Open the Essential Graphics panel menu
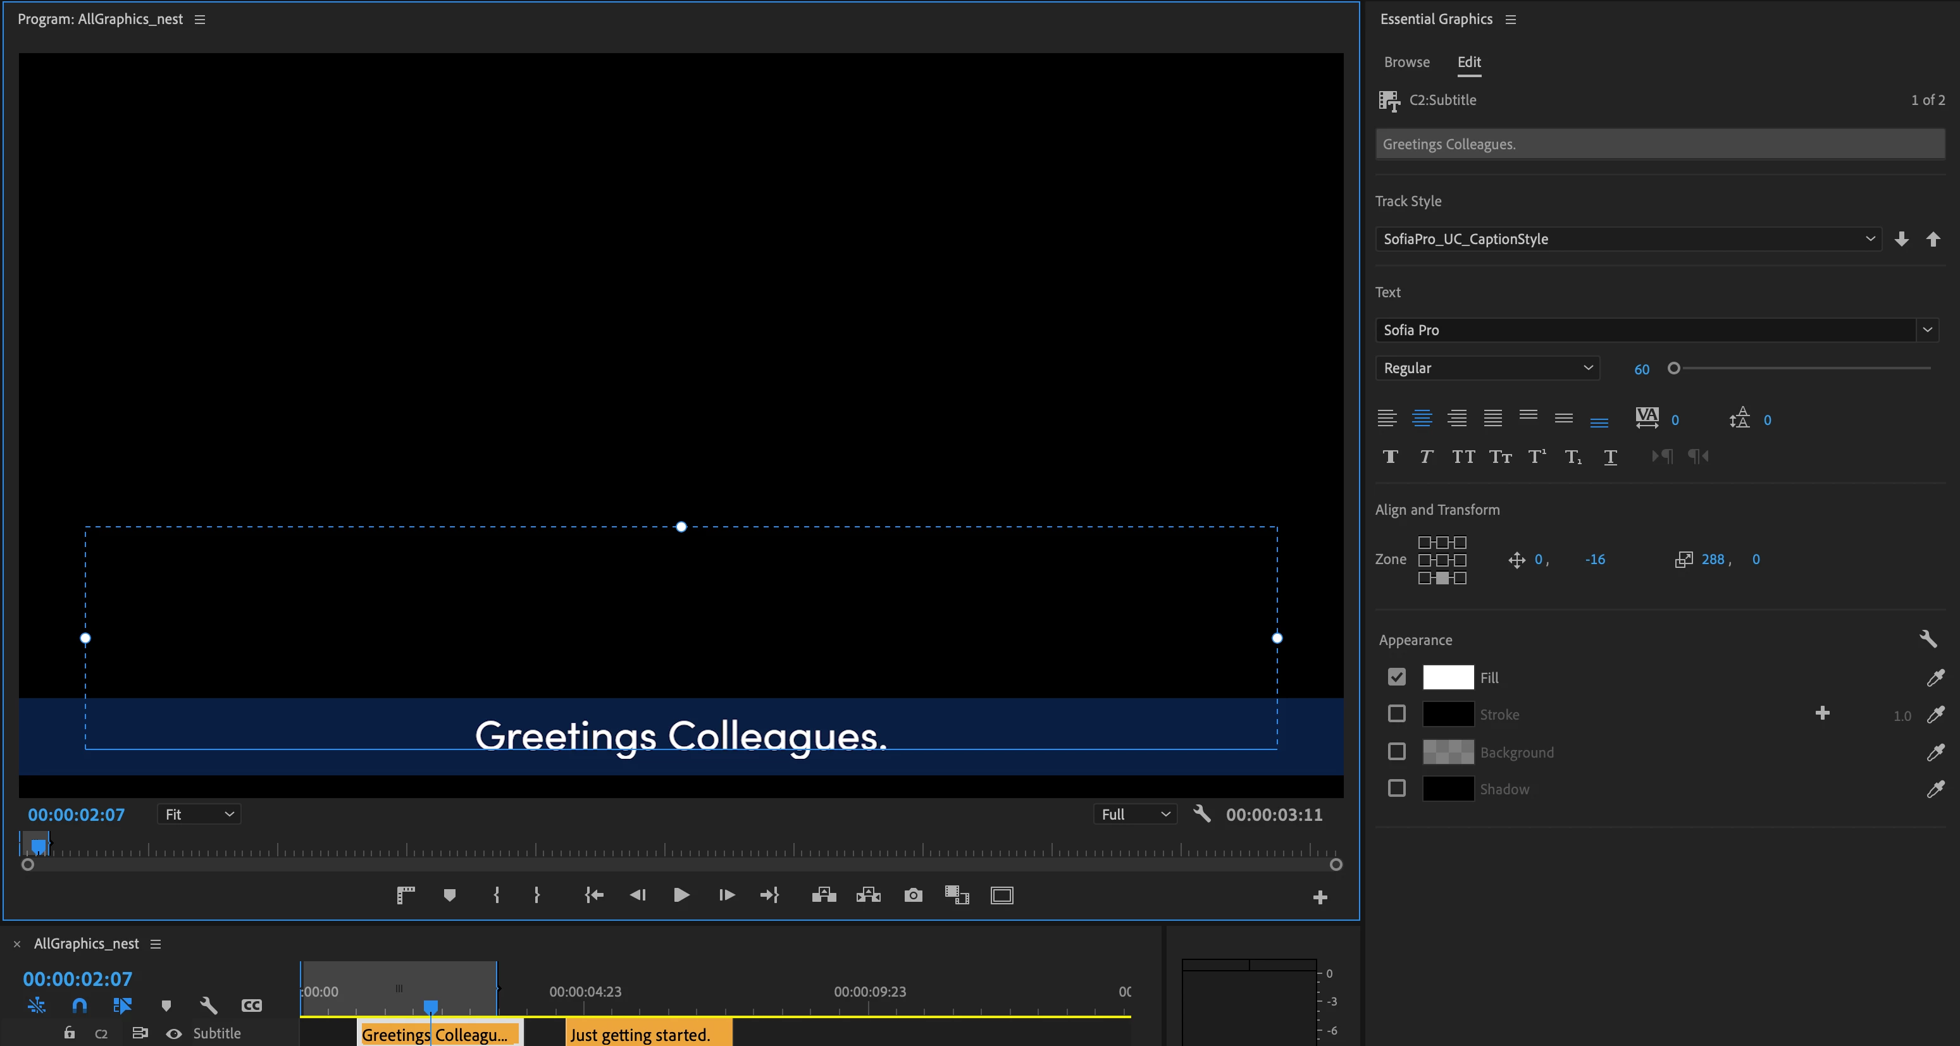 pyautogui.click(x=1510, y=19)
